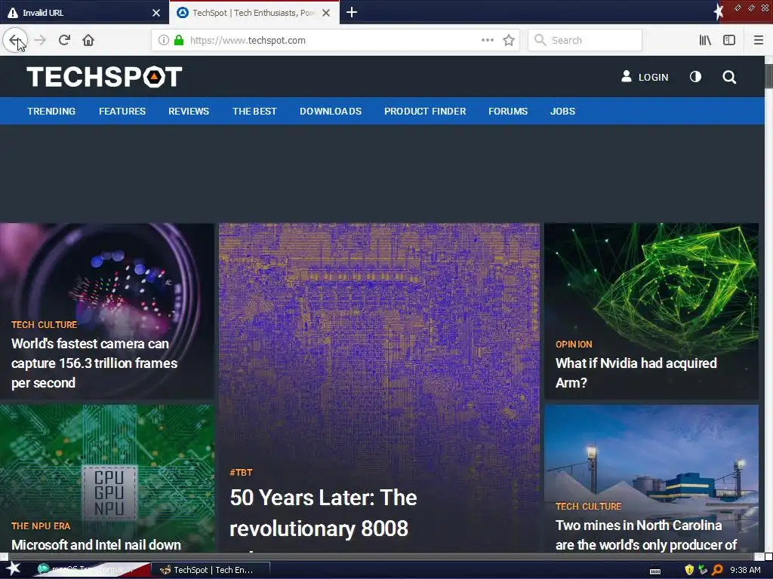The width and height of the screenshot is (773, 579).
Task: Click the keyboard icon in system tray
Action: pos(655,571)
